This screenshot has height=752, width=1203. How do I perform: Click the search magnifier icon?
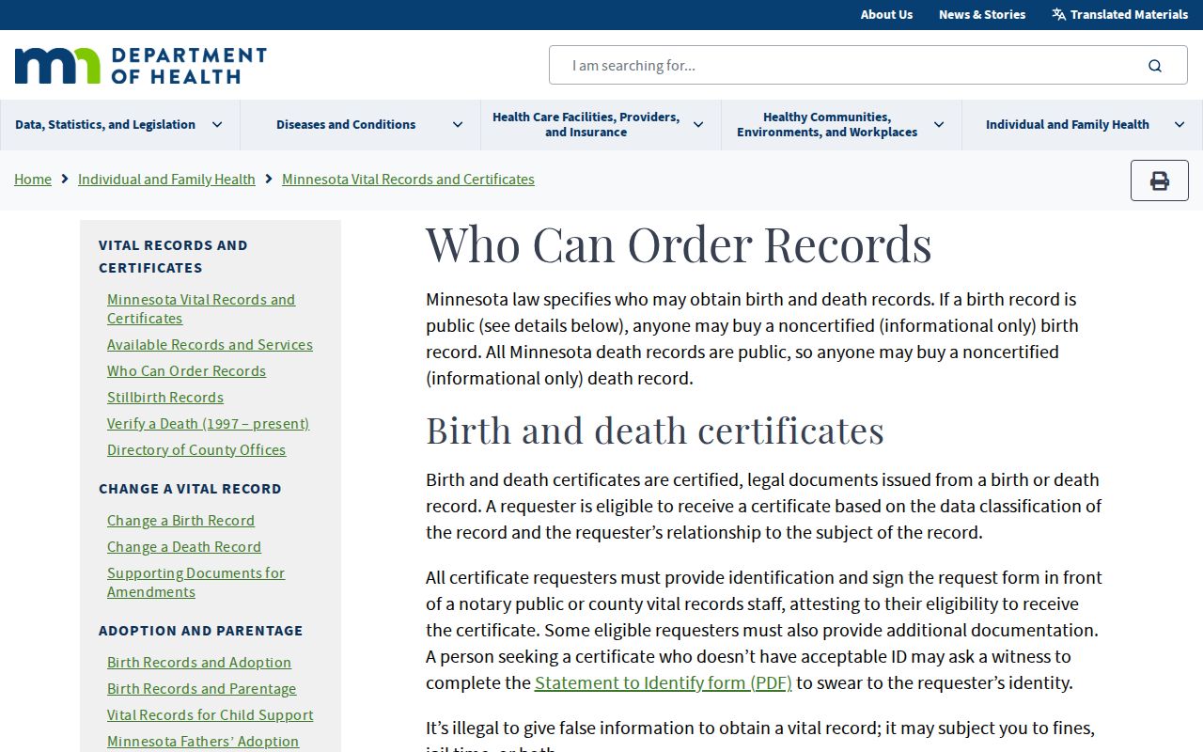tap(1155, 66)
